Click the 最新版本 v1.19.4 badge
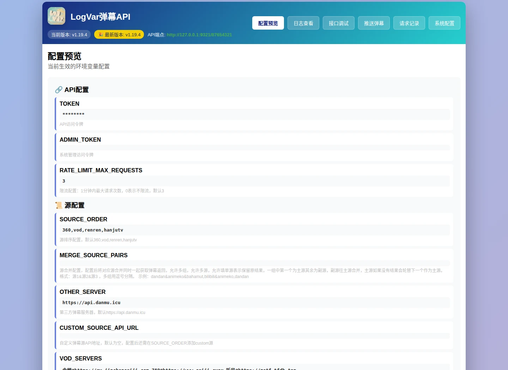Screen dimensions: 508x370 pos(119,35)
